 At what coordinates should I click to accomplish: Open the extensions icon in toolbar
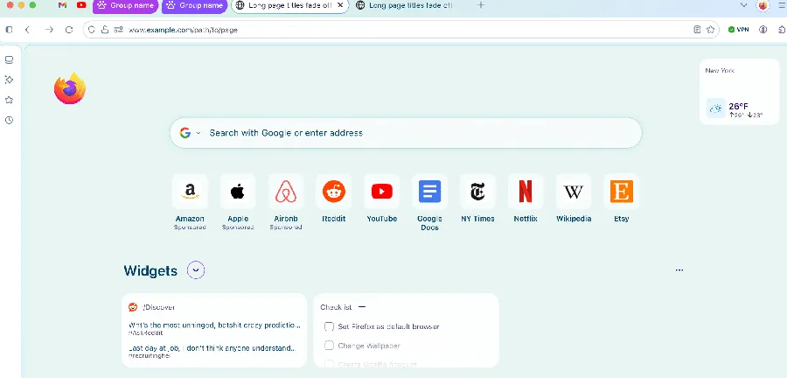782,30
